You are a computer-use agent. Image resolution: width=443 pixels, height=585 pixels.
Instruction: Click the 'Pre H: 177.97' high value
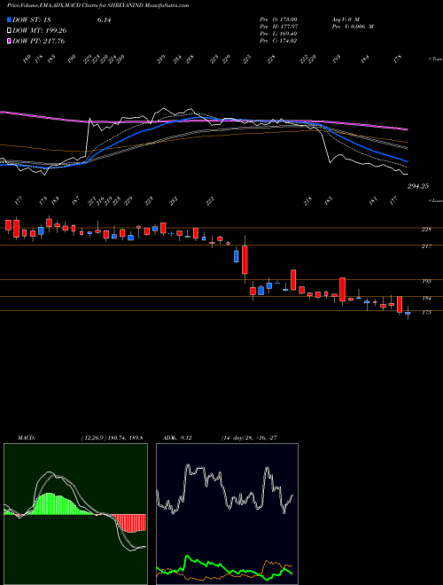(278, 27)
